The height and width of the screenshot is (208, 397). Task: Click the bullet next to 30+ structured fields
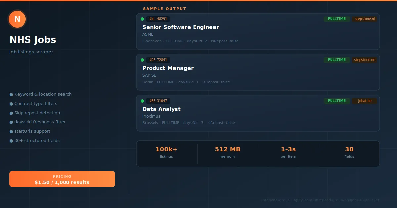(x=11, y=141)
